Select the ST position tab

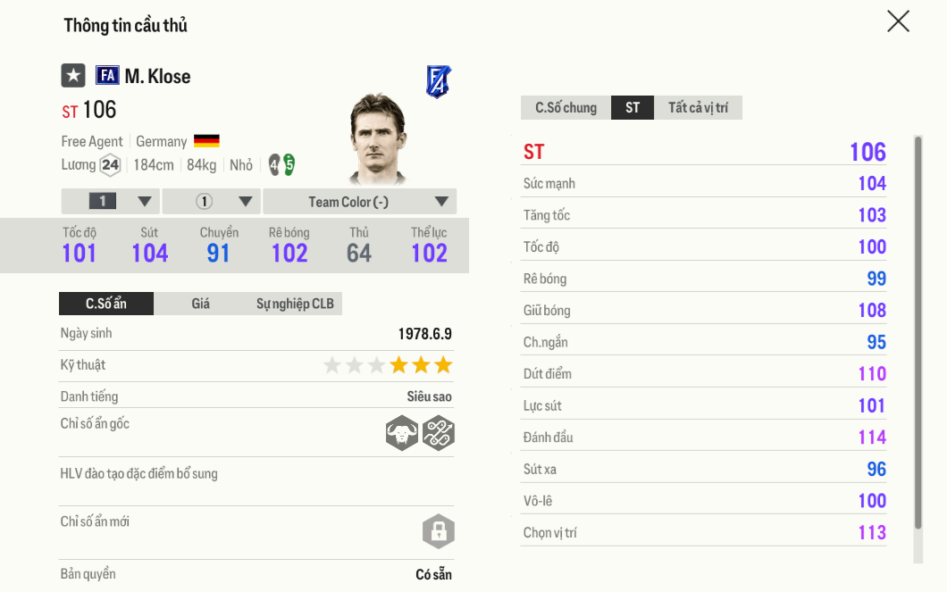(x=633, y=108)
